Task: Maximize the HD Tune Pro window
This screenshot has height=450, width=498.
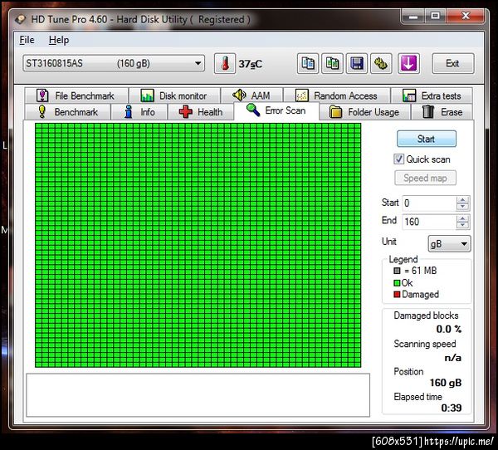Action: point(436,17)
